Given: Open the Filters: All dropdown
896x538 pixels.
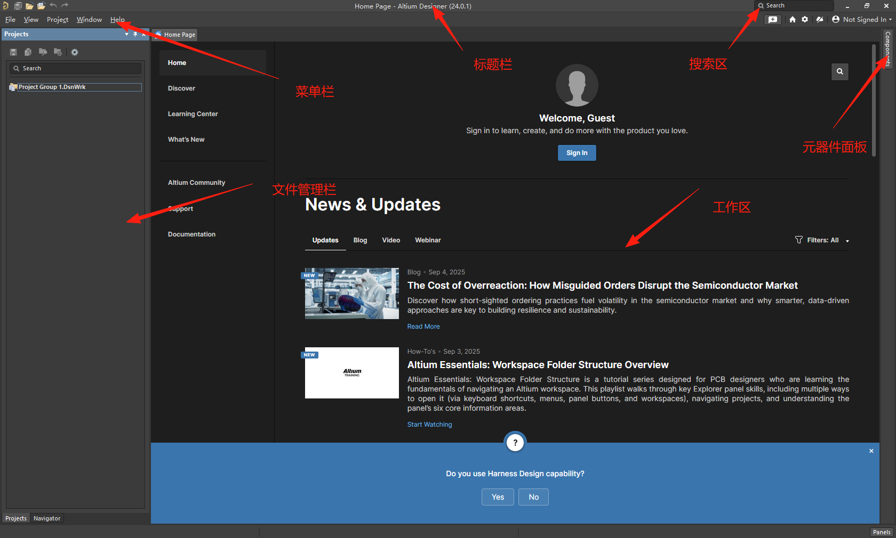Looking at the screenshot, I should [822, 240].
